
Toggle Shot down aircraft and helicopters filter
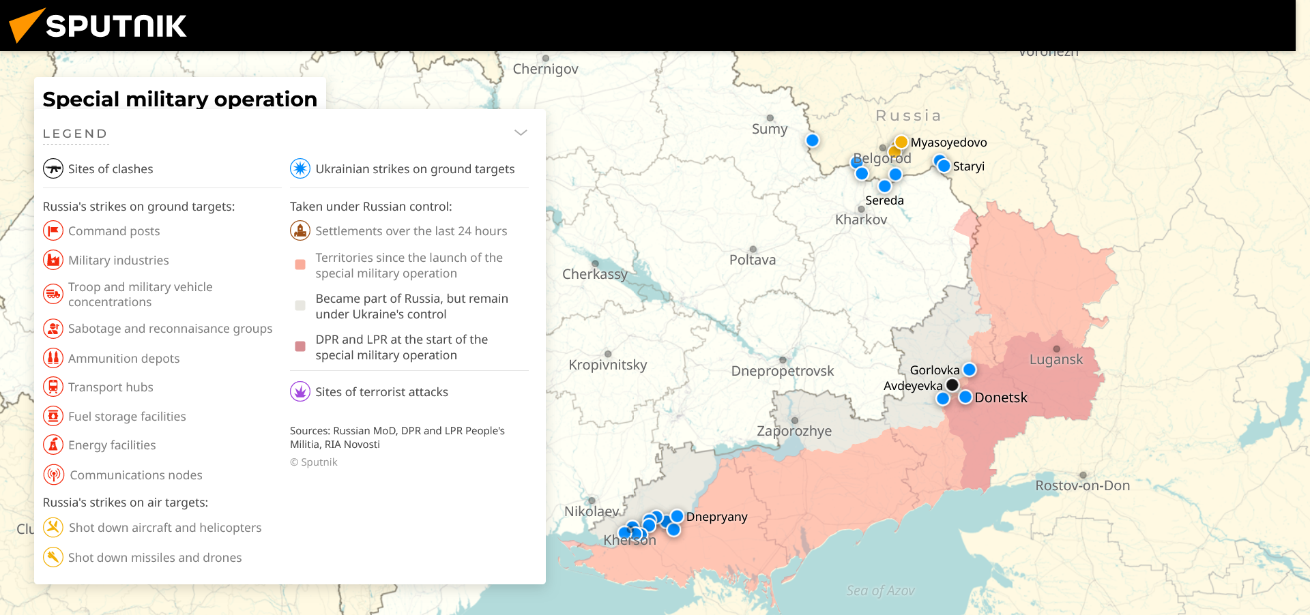click(x=53, y=527)
